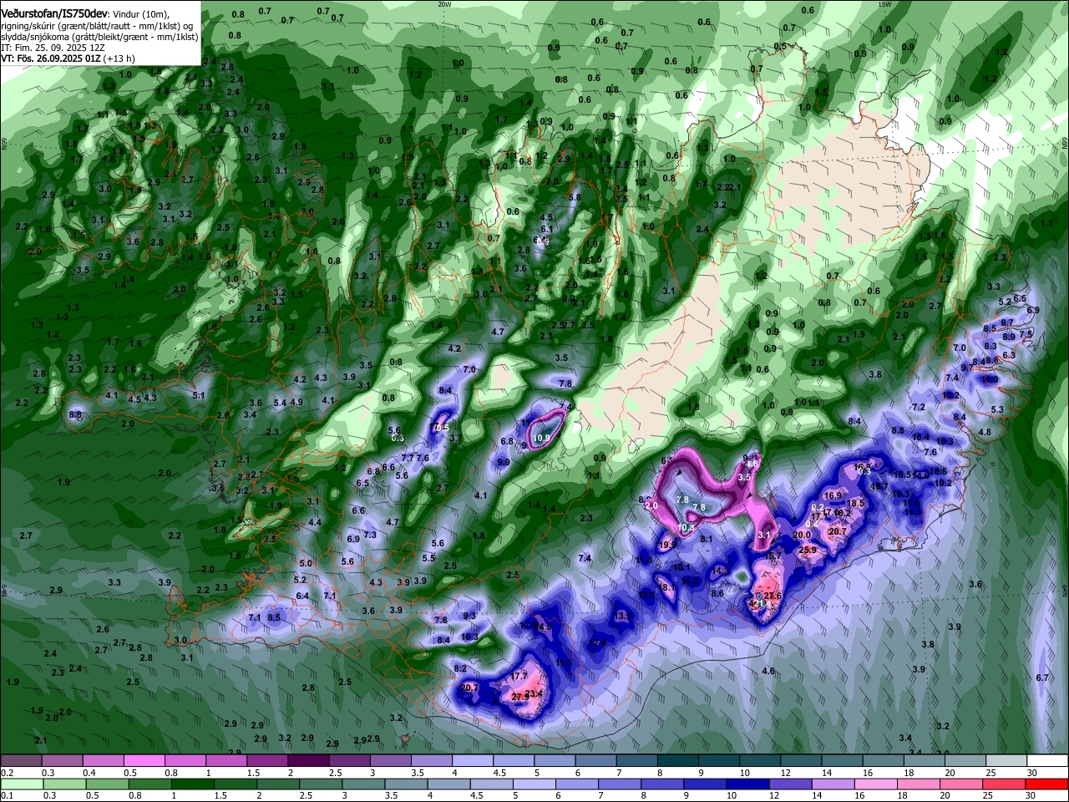1069x802 pixels.
Task: Pick the blue swatch between 8 and 9, rain legend
Action: click(663, 784)
